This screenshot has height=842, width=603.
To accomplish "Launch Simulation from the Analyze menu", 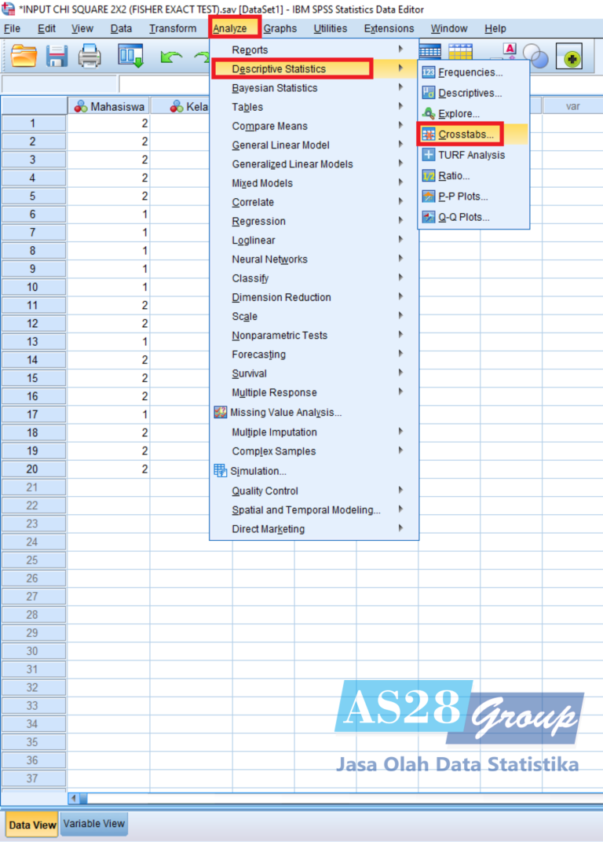I will coord(258,471).
